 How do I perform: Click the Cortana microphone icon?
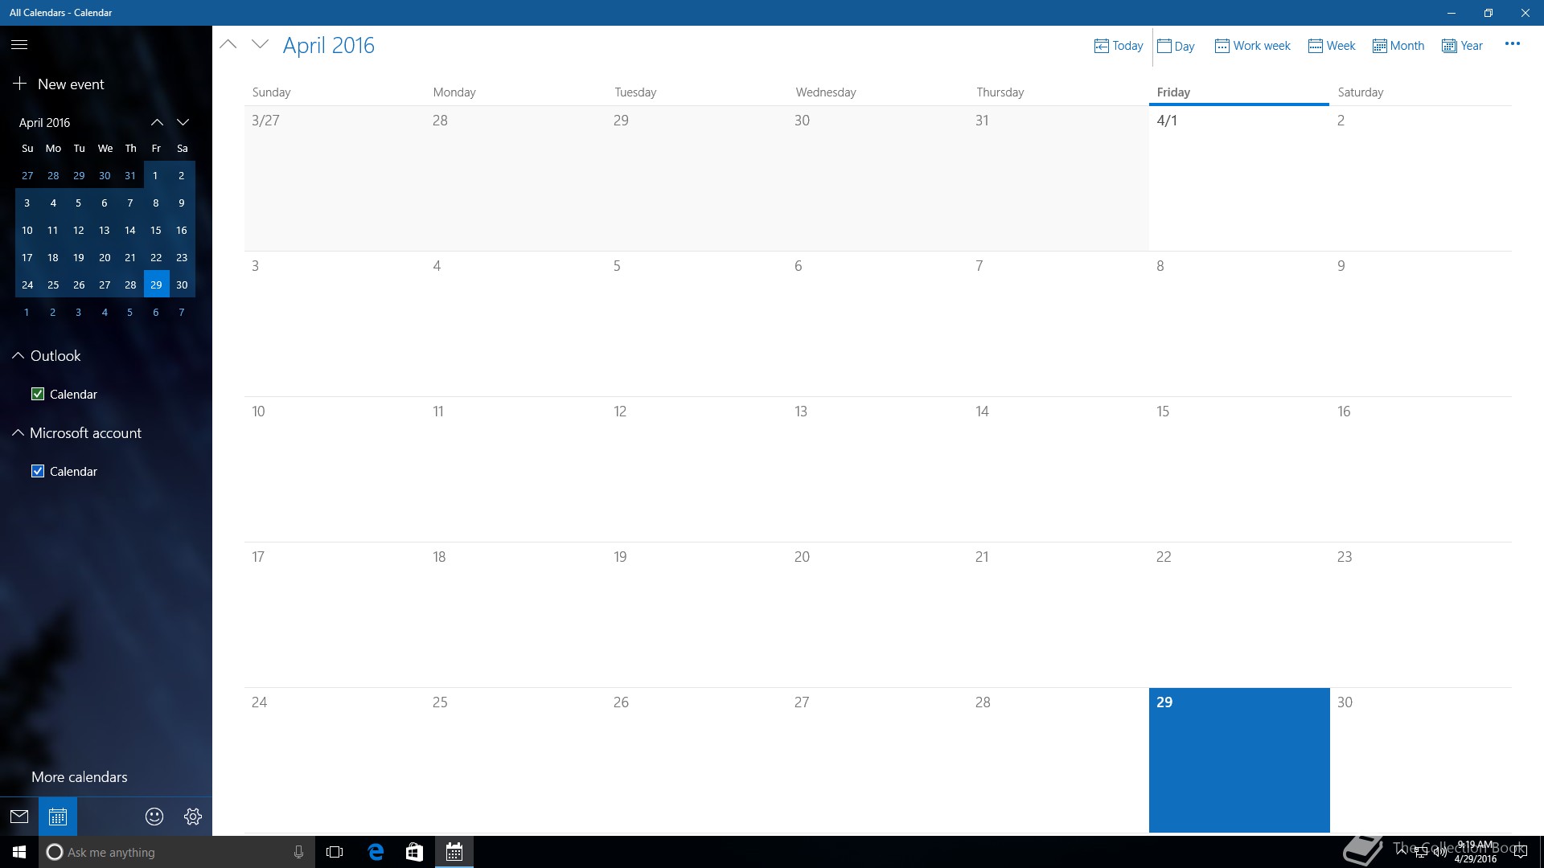(x=298, y=852)
